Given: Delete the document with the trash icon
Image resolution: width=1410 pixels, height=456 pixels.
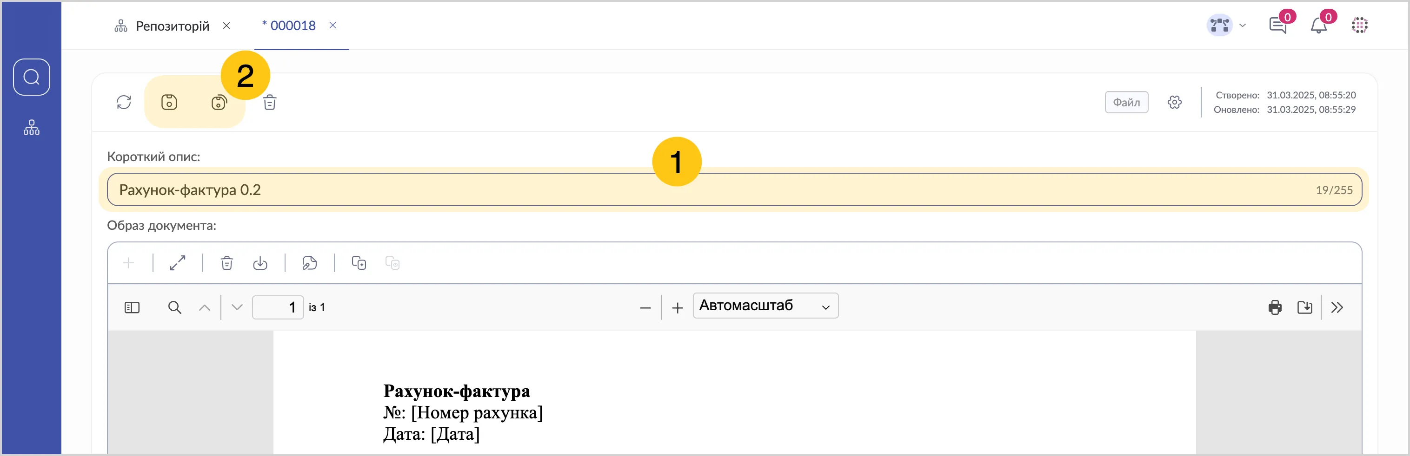Looking at the screenshot, I should (x=270, y=102).
